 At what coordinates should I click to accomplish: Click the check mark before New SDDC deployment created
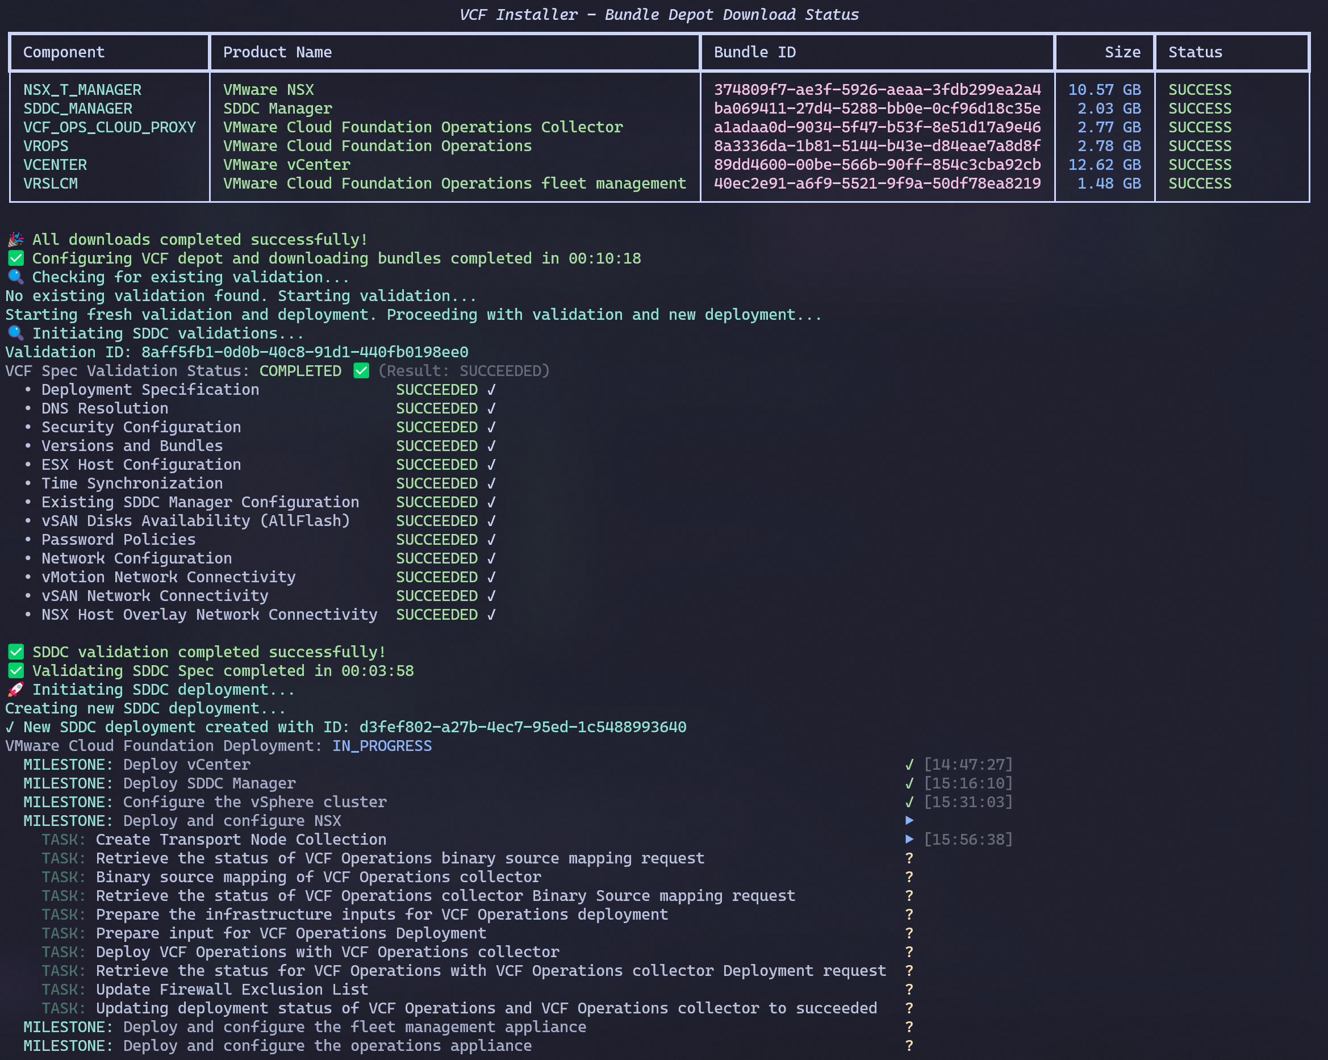click(10, 727)
